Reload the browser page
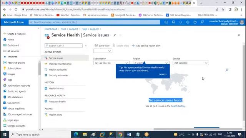 click(16, 9)
